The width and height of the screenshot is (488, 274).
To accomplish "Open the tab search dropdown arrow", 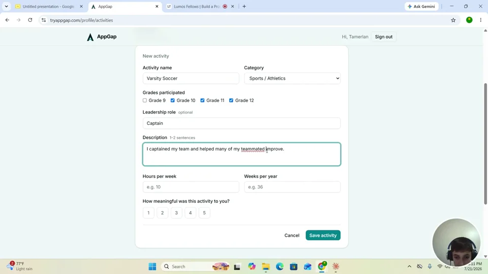I will tap(6, 6).
